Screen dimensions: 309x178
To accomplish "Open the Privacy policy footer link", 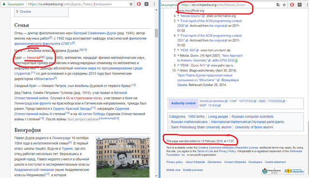I will pyautogui.click(x=174, y=162).
